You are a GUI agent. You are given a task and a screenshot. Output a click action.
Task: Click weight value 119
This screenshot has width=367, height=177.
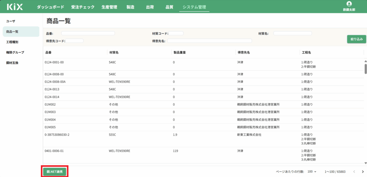point(175,151)
